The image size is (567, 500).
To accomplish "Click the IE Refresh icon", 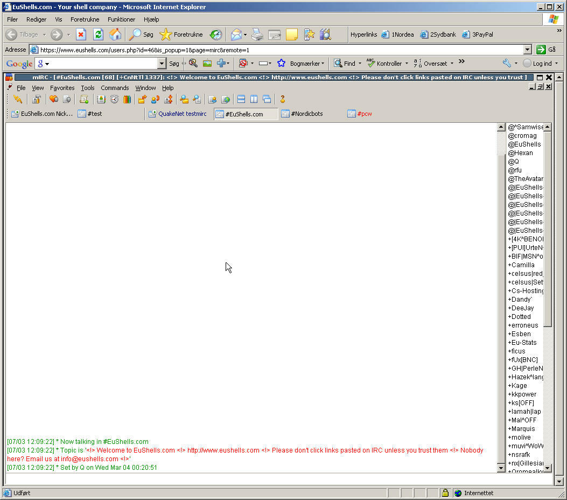I will coord(99,34).
